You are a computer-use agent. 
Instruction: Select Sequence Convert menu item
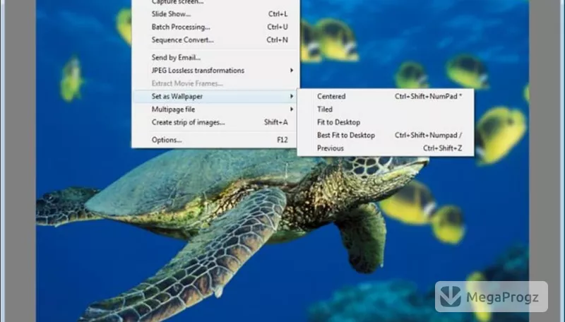pos(215,40)
